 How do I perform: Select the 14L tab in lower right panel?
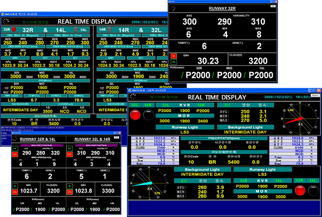[x=313, y=180]
